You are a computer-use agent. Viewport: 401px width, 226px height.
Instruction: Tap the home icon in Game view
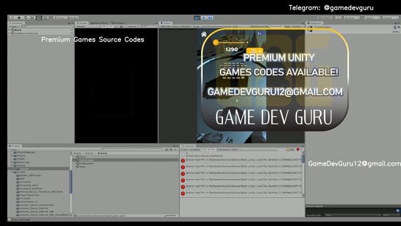click(x=204, y=35)
